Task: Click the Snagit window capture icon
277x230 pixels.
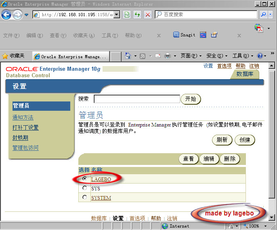Action: (x=203, y=35)
